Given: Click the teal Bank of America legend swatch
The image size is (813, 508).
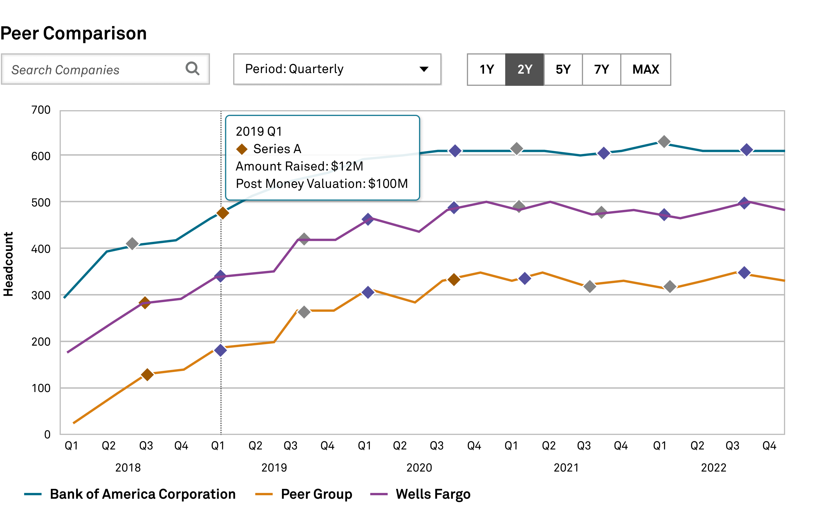Looking at the screenshot, I should (x=33, y=494).
